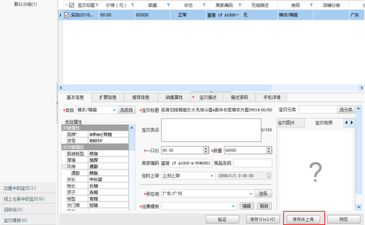Adjust the 一口价 spinner arrows
This screenshot has width=365, height=225.
pos(206,150)
